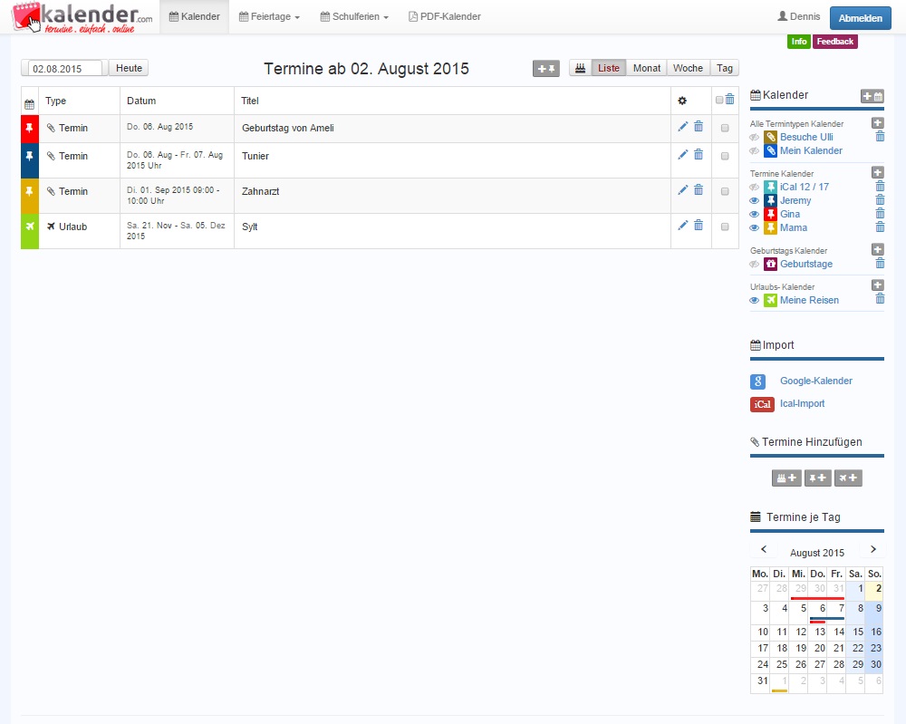The width and height of the screenshot is (906, 724).
Task: Add a new birthday appointment via cake-plus icon
Action: 786,478
